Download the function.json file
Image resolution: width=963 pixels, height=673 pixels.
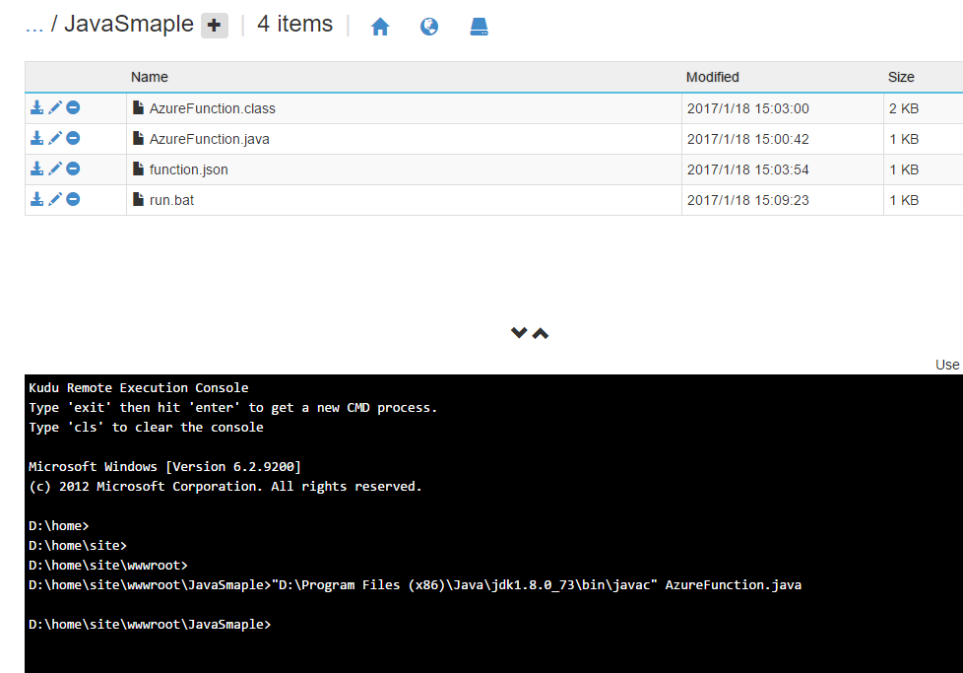[36, 169]
